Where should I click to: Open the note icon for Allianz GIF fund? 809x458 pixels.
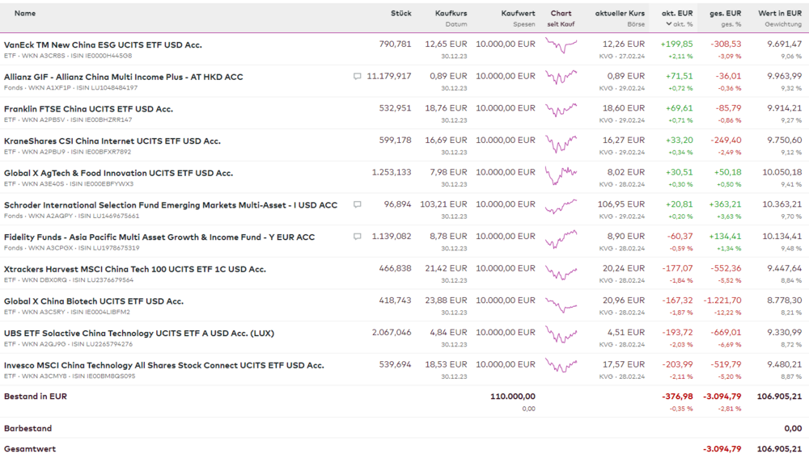pos(358,77)
